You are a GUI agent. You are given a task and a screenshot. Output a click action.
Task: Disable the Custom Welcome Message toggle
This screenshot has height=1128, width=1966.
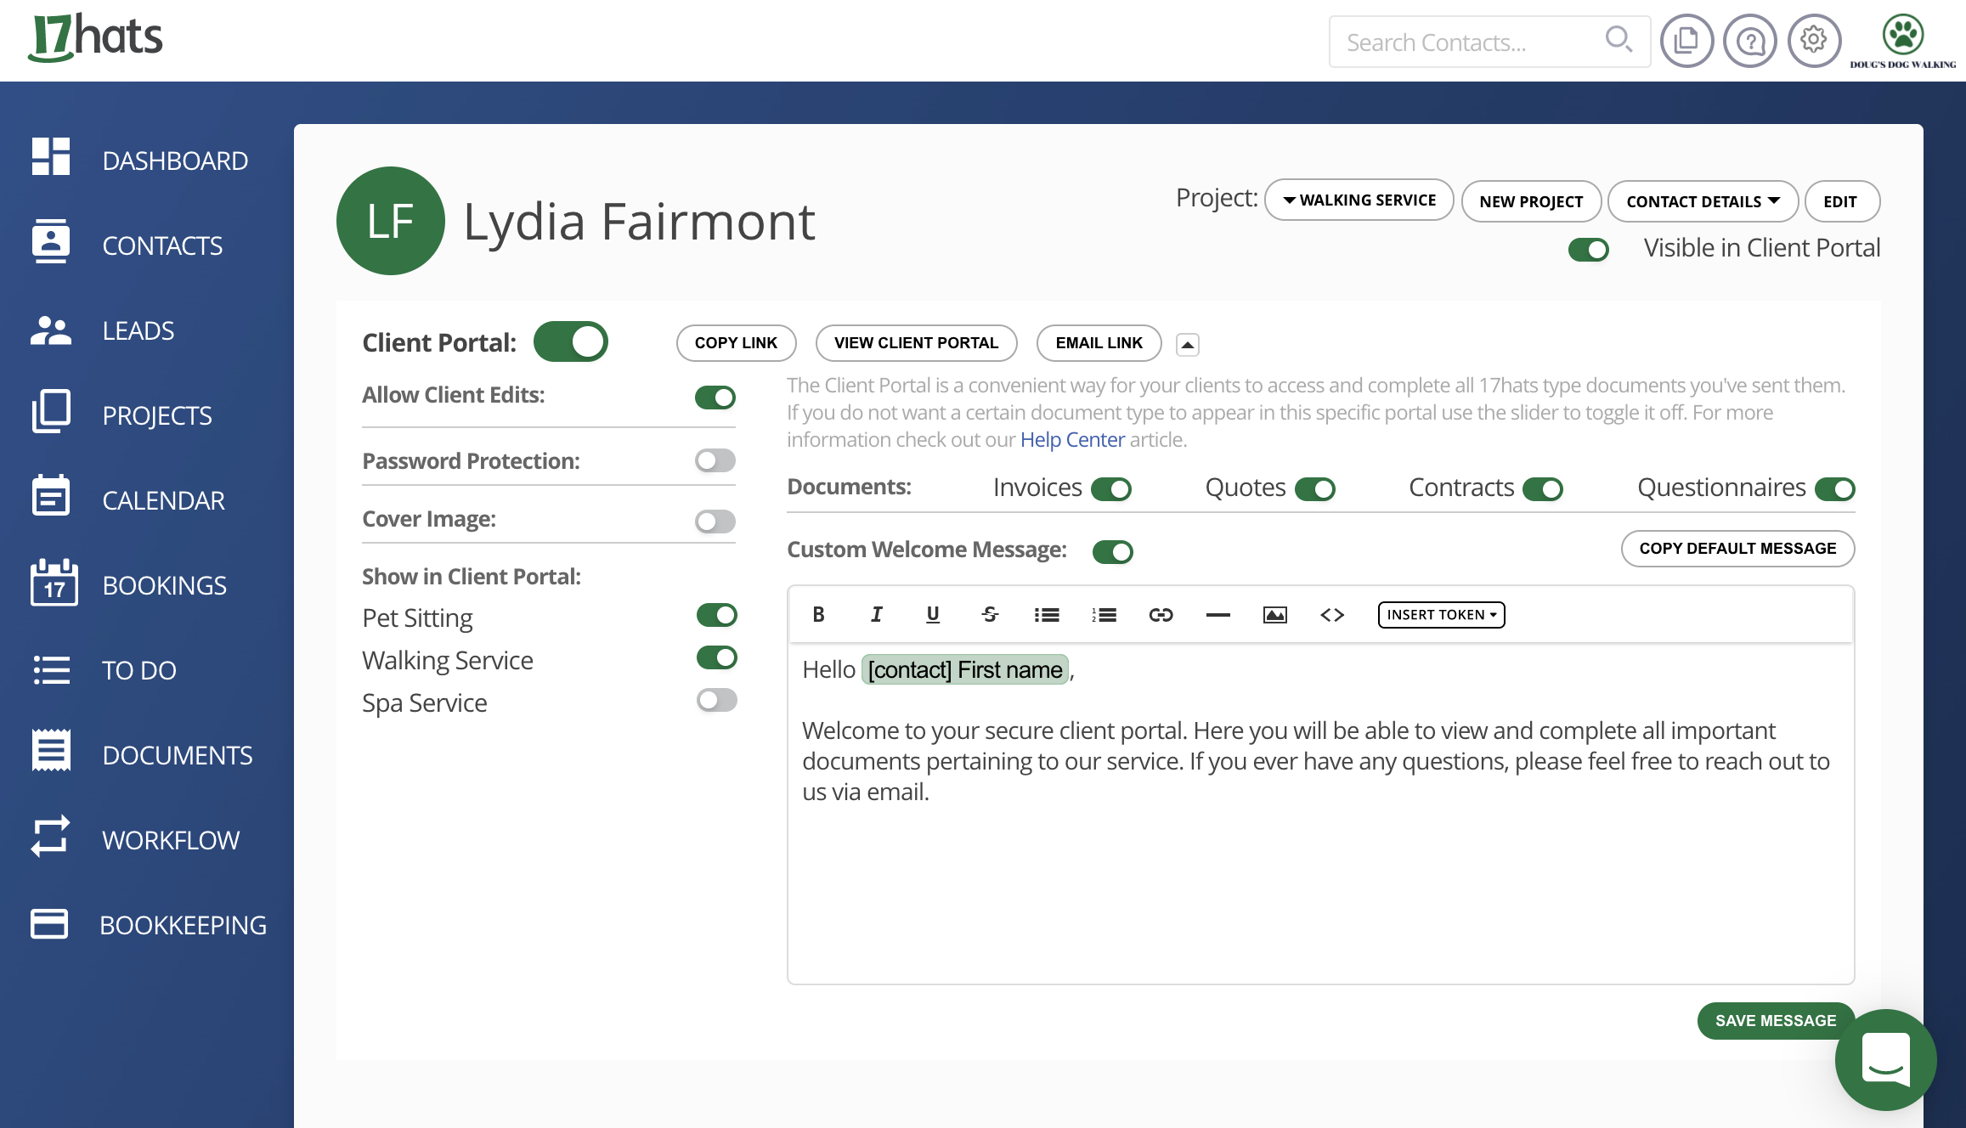tap(1113, 551)
